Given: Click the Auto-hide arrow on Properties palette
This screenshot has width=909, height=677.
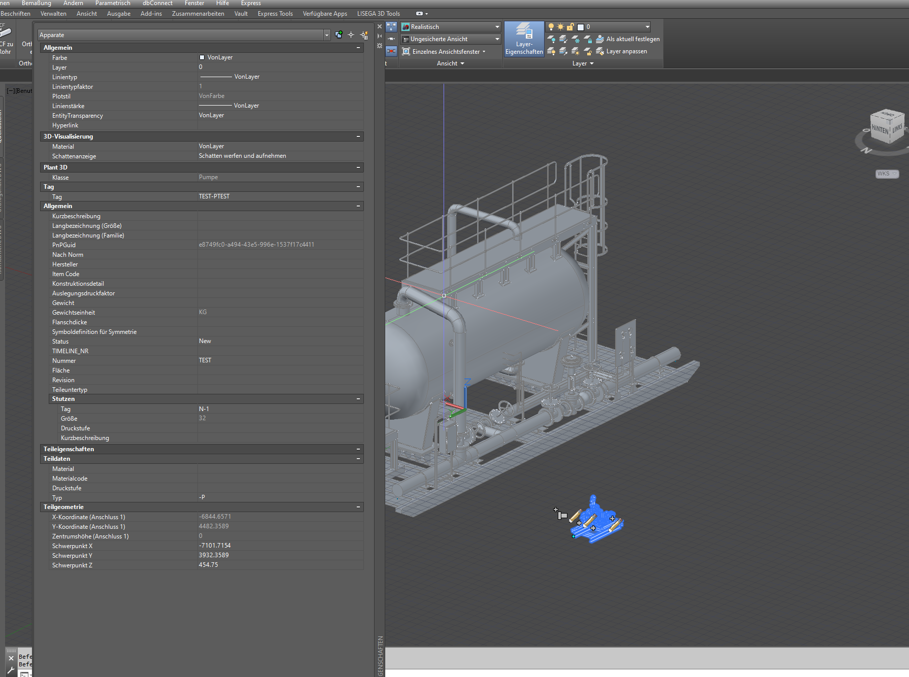Looking at the screenshot, I should point(379,36).
